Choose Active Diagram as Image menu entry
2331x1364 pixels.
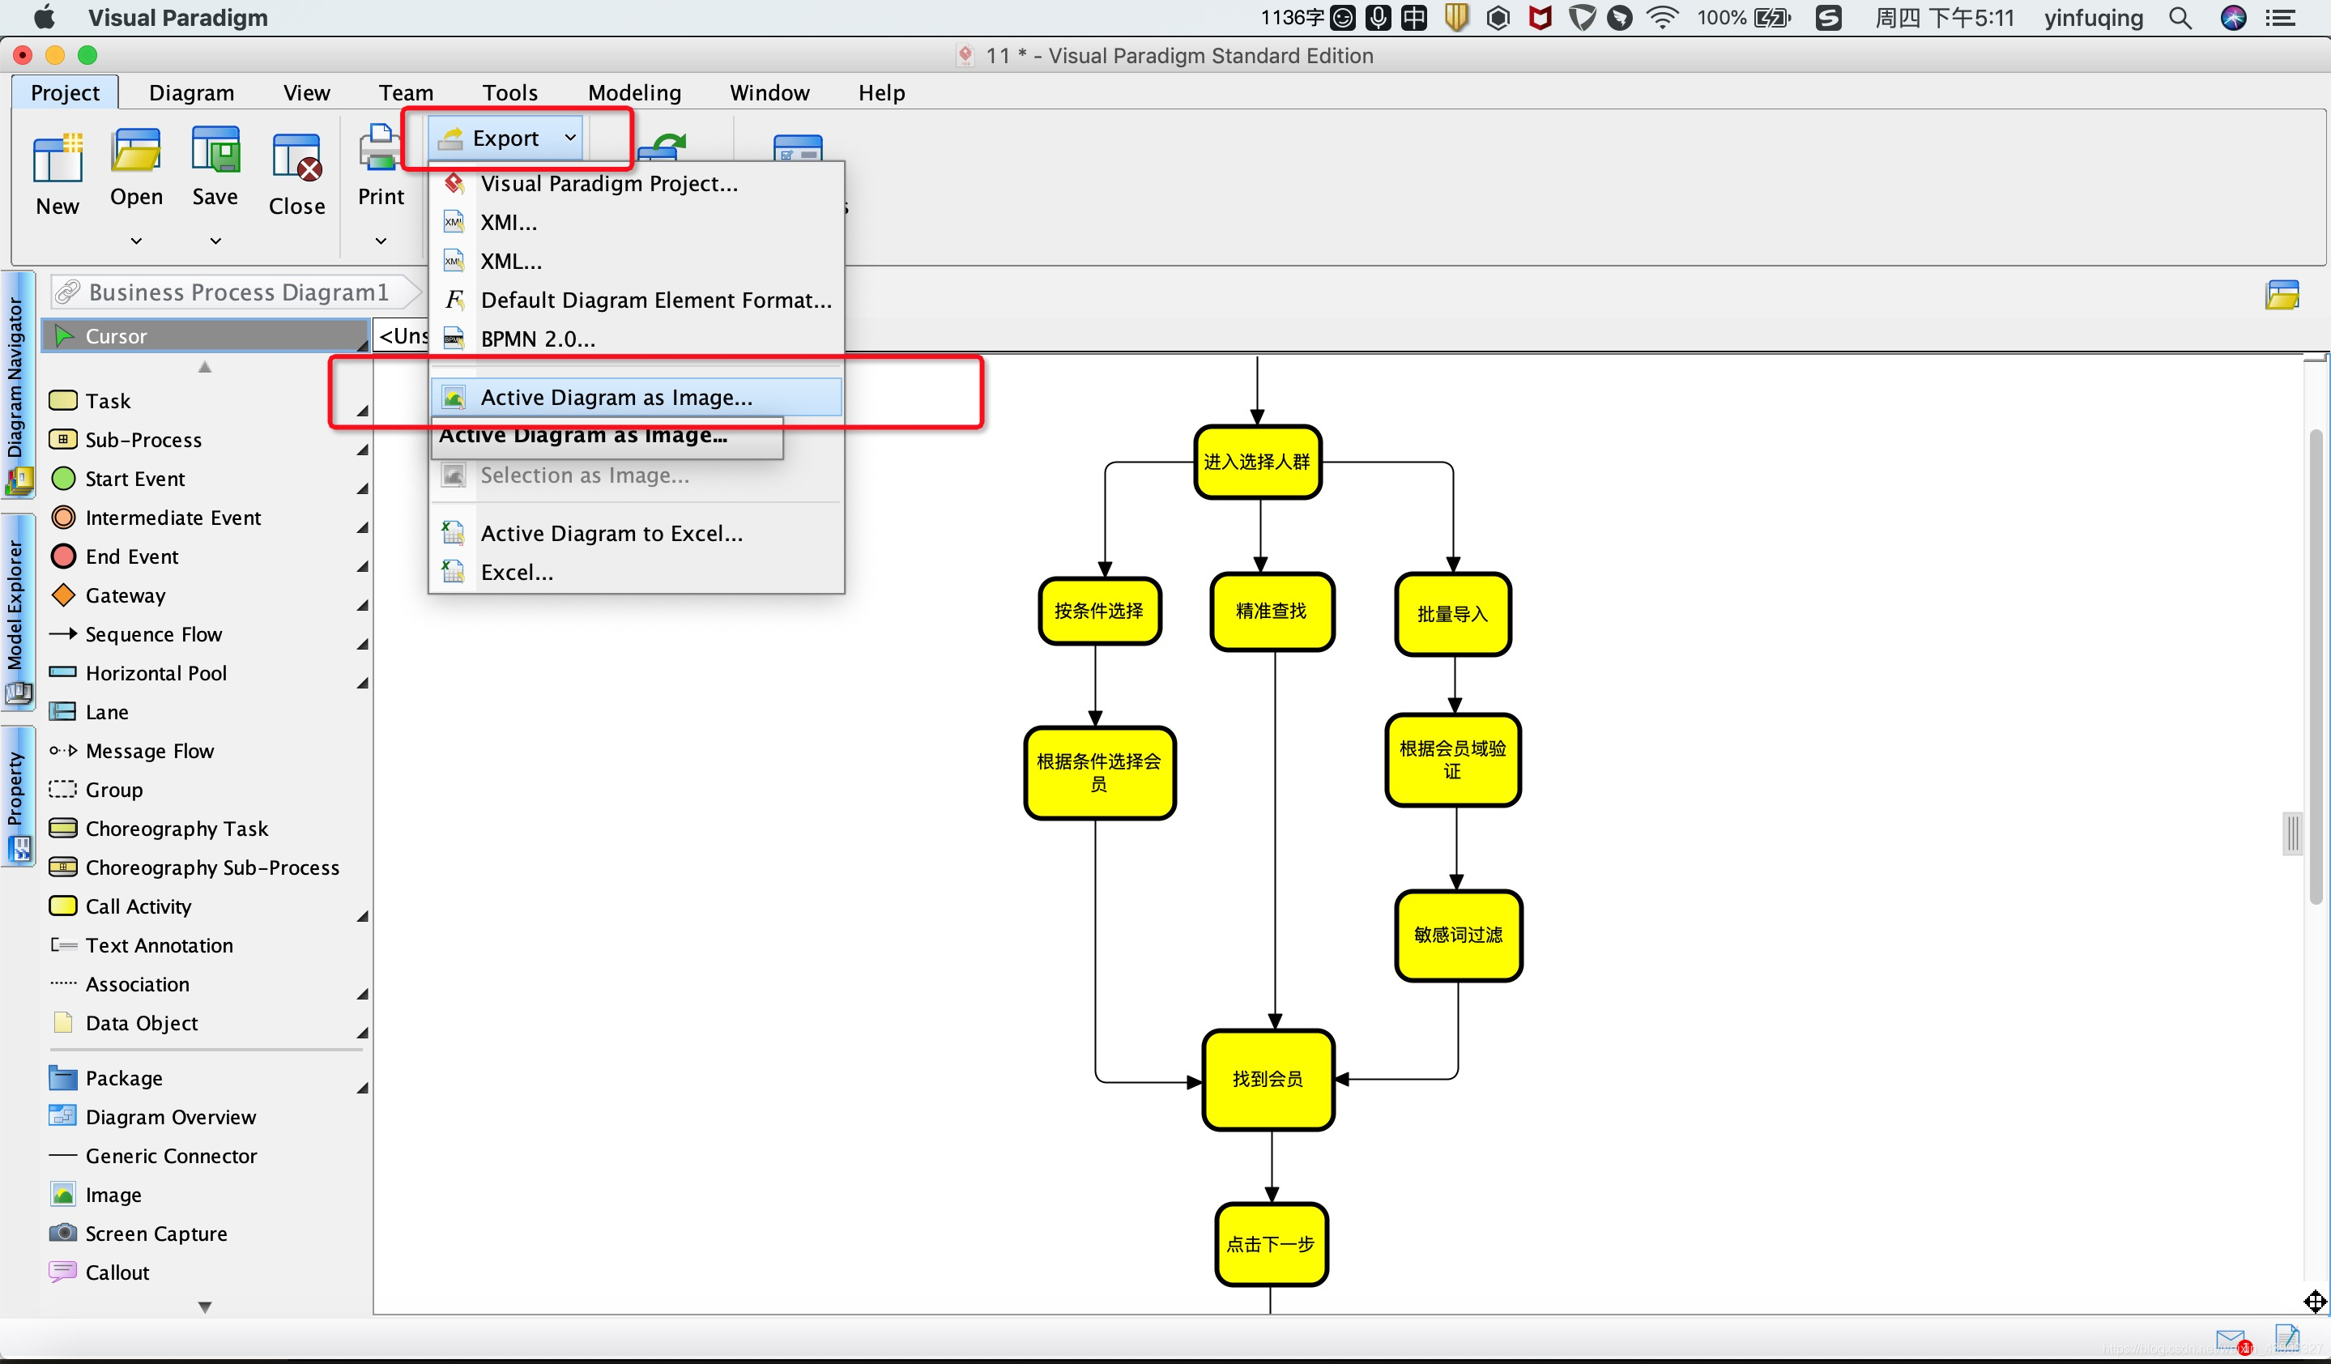coord(616,398)
